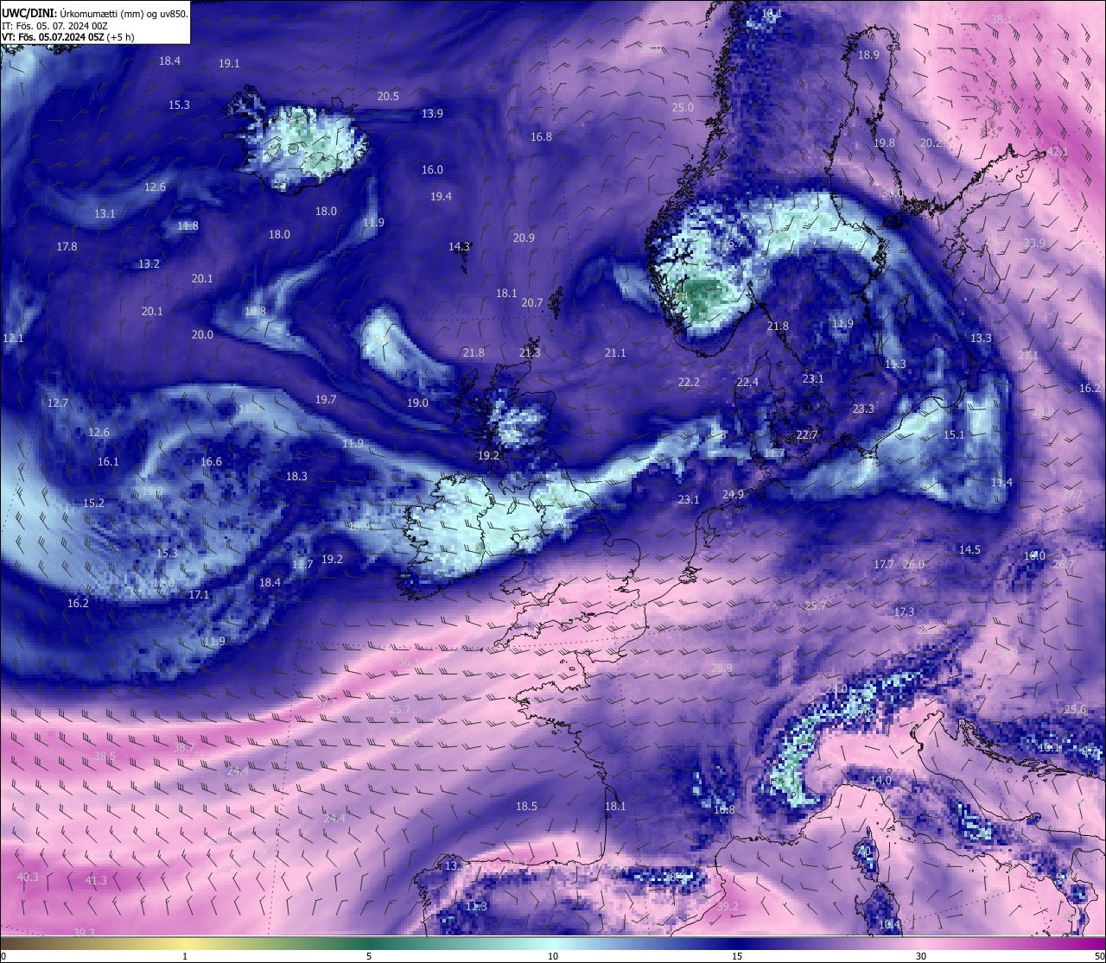This screenshot has width=1106, height=963.
Task: Click the map value 38.7
Action: point(184,747)
